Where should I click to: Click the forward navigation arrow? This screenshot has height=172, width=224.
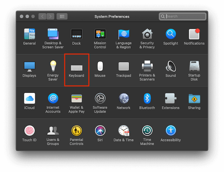click(50, 16)
